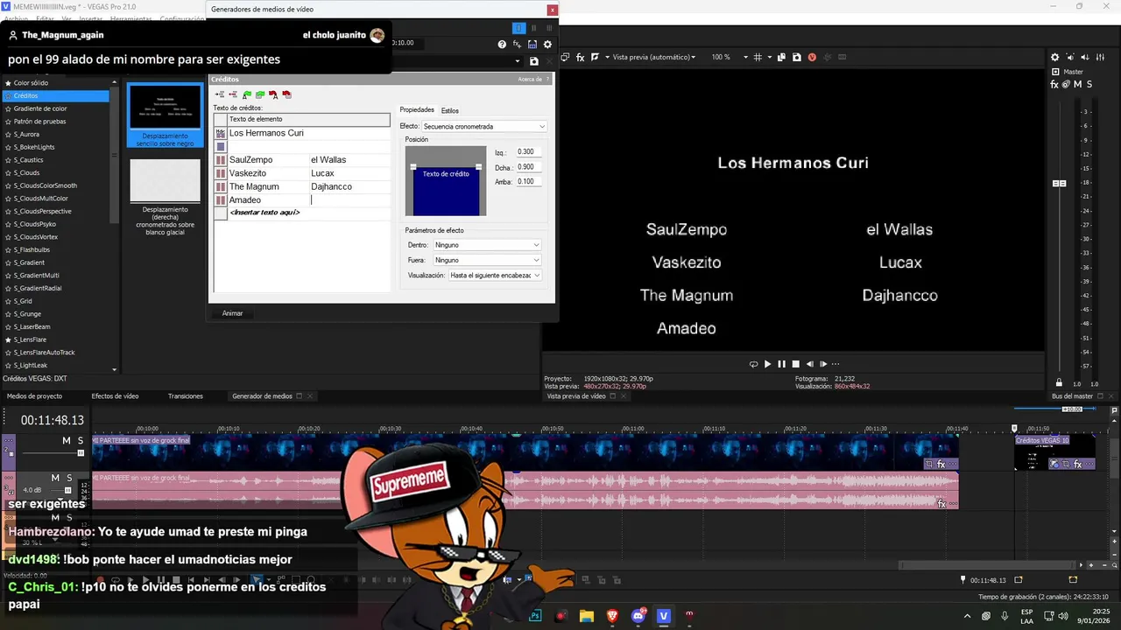Adjust the Master bus volume fader

[x=1059, y=183]
